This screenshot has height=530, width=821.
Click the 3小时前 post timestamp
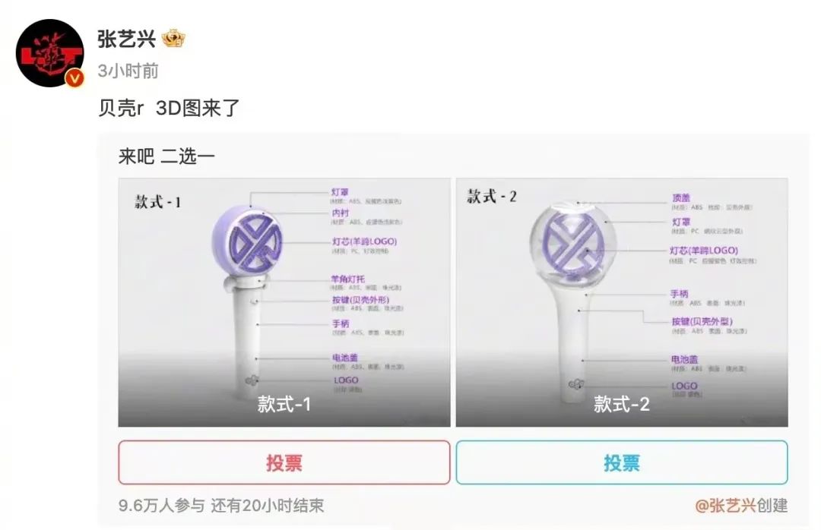pyautogui.click(x=128, y=71)
